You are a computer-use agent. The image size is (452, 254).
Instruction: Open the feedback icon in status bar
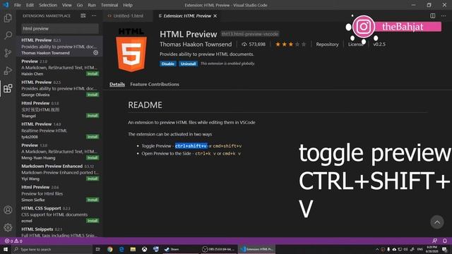click(x=435, y=241)
